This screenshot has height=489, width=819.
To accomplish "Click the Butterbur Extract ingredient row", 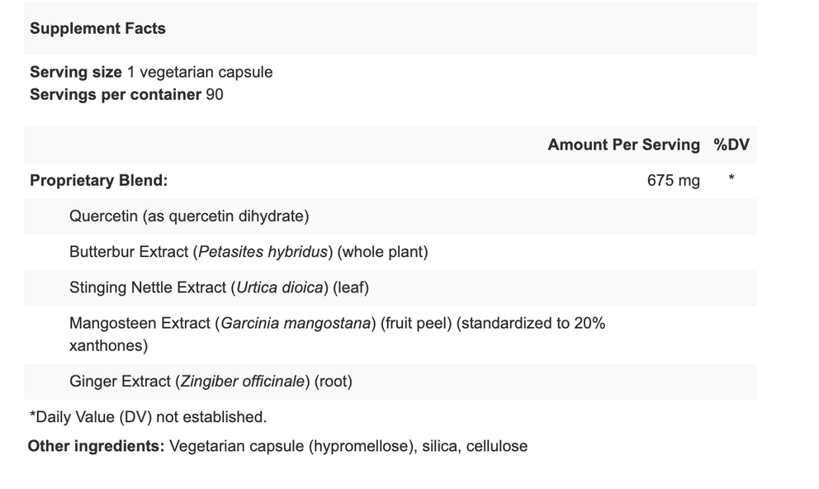I will click(391, 252).
